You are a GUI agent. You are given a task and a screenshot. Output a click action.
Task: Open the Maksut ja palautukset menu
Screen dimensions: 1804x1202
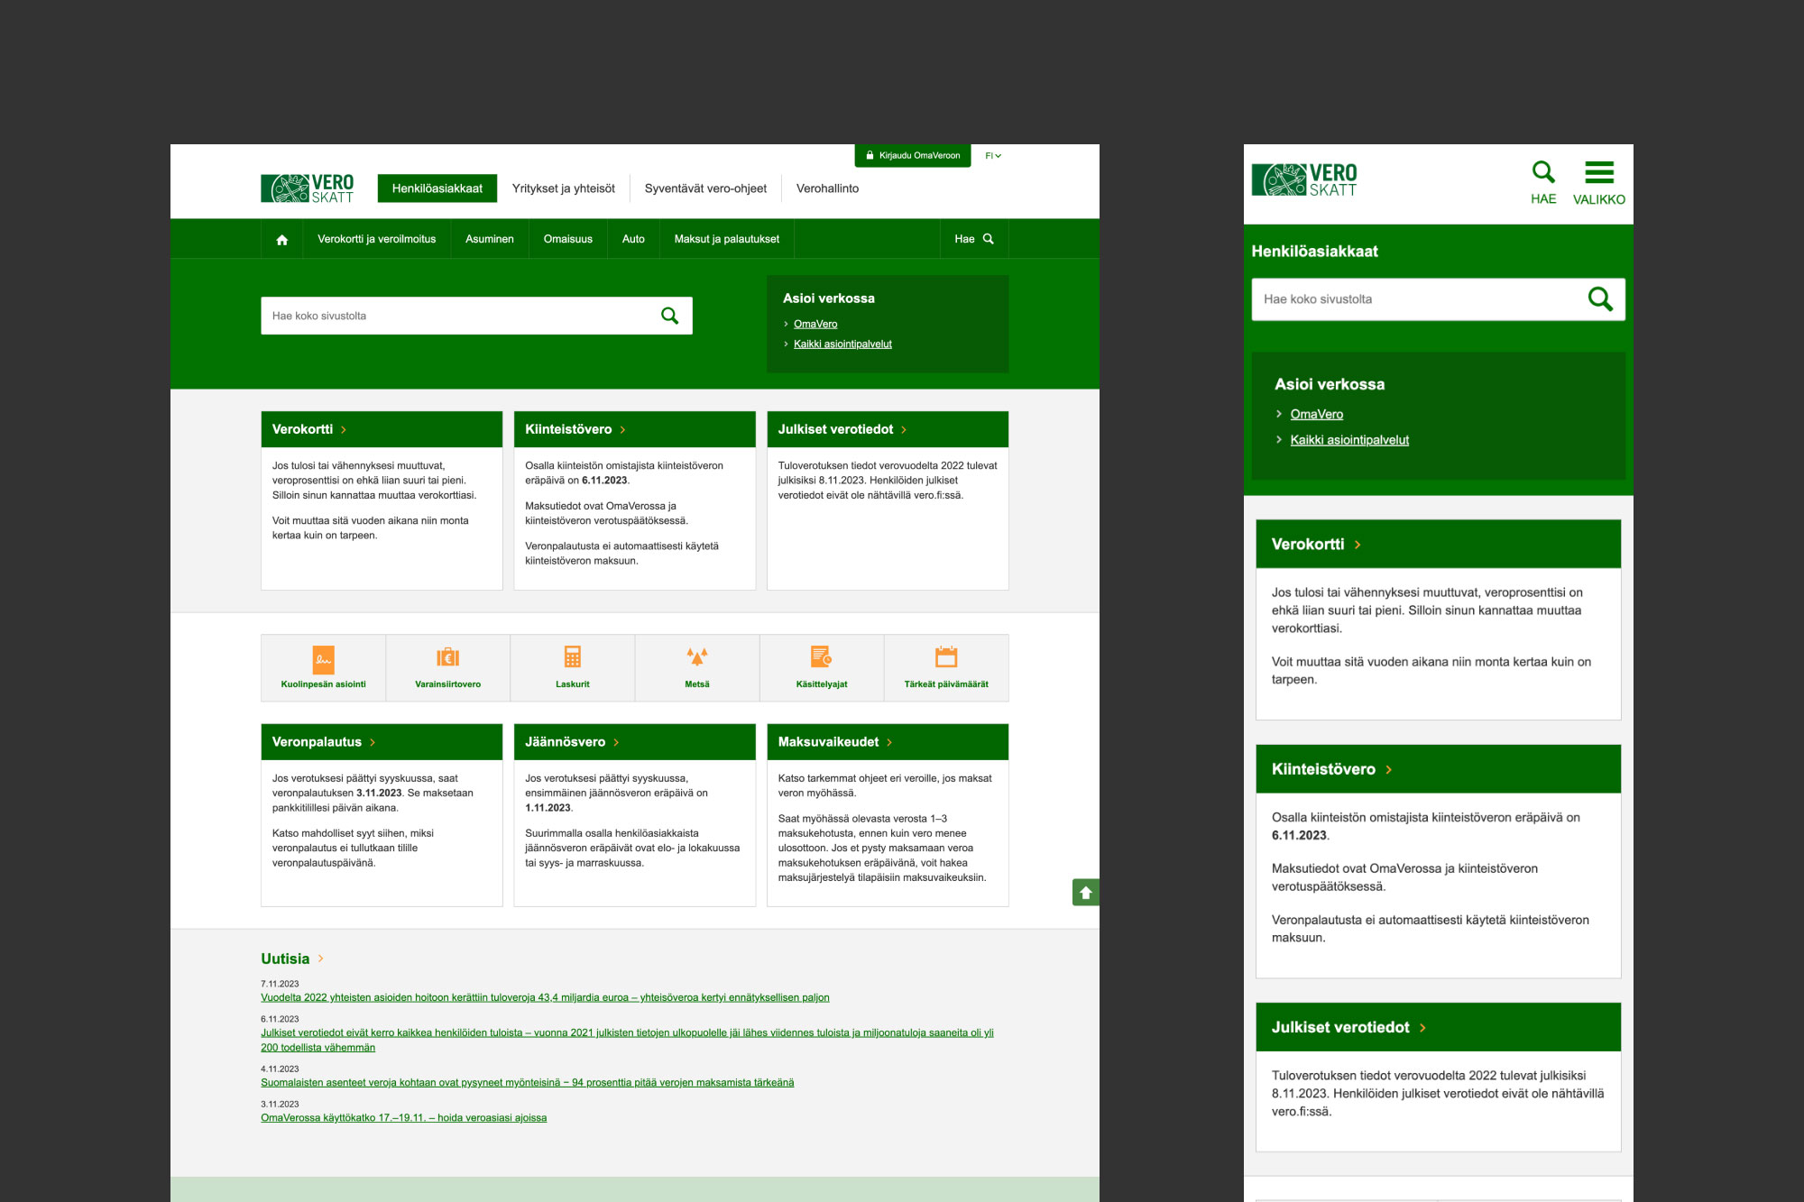726,239
